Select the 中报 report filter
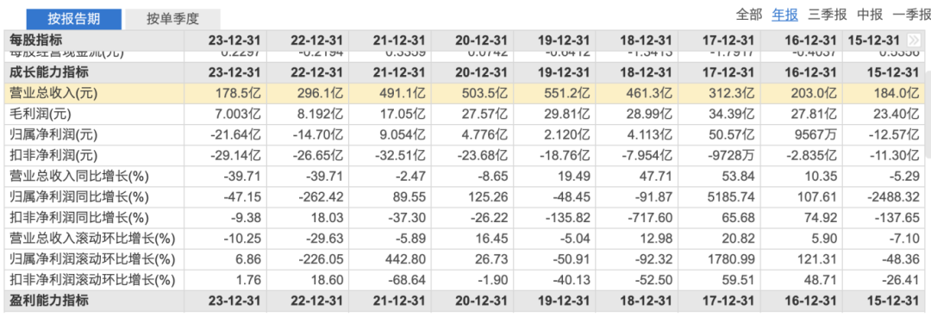This screenshot has width=931, height=317. [x=870, y=16]
